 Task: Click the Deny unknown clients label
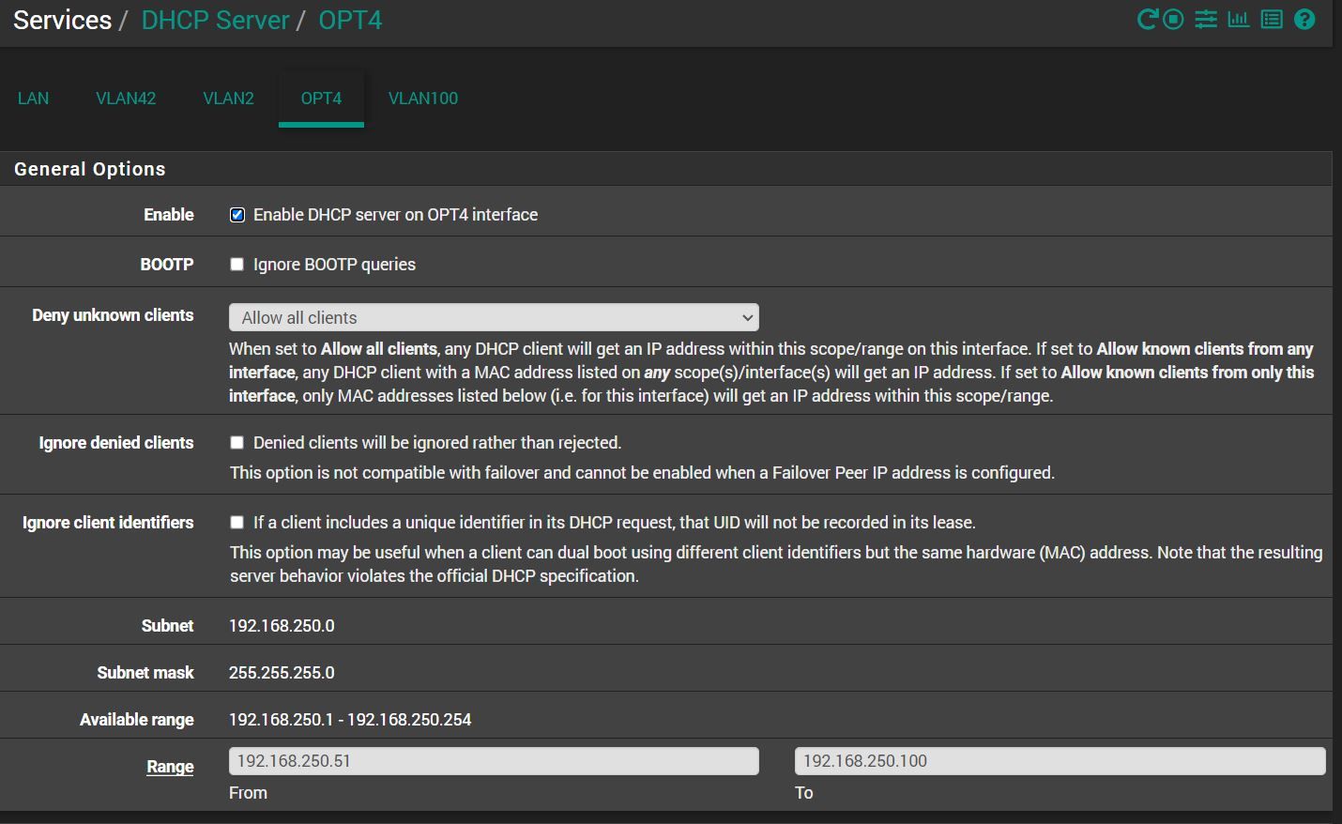113,315
